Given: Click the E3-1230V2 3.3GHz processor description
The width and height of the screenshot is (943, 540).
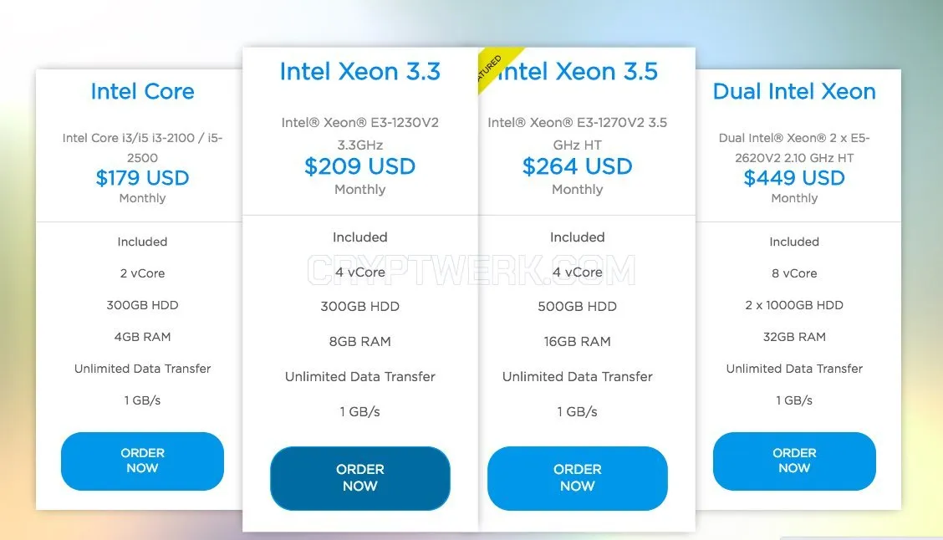Looking at the screenshot, I should tap(360, 134).
